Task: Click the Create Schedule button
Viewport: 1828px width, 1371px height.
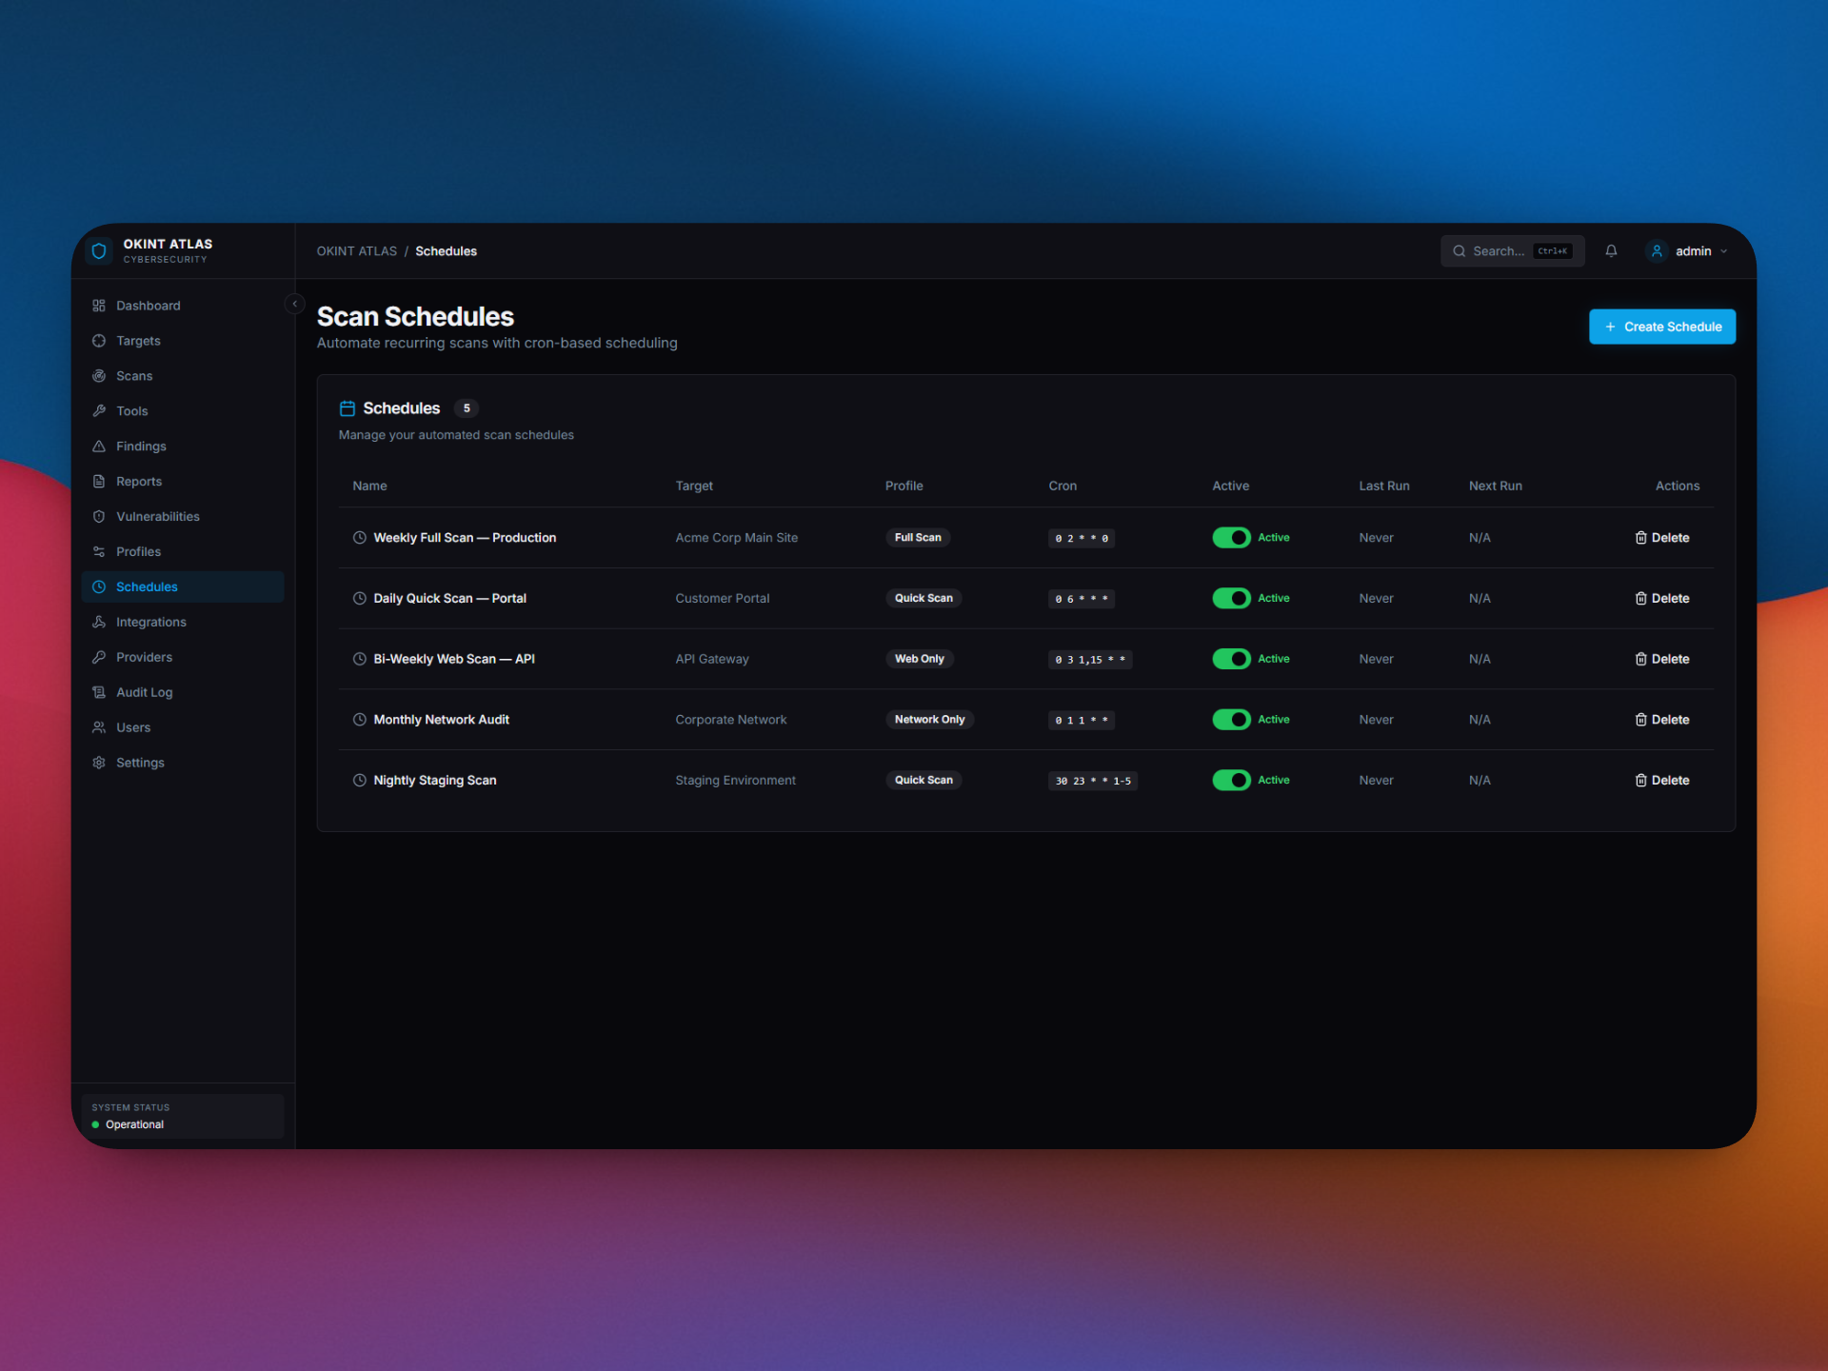Action: tap(1661, 327)
